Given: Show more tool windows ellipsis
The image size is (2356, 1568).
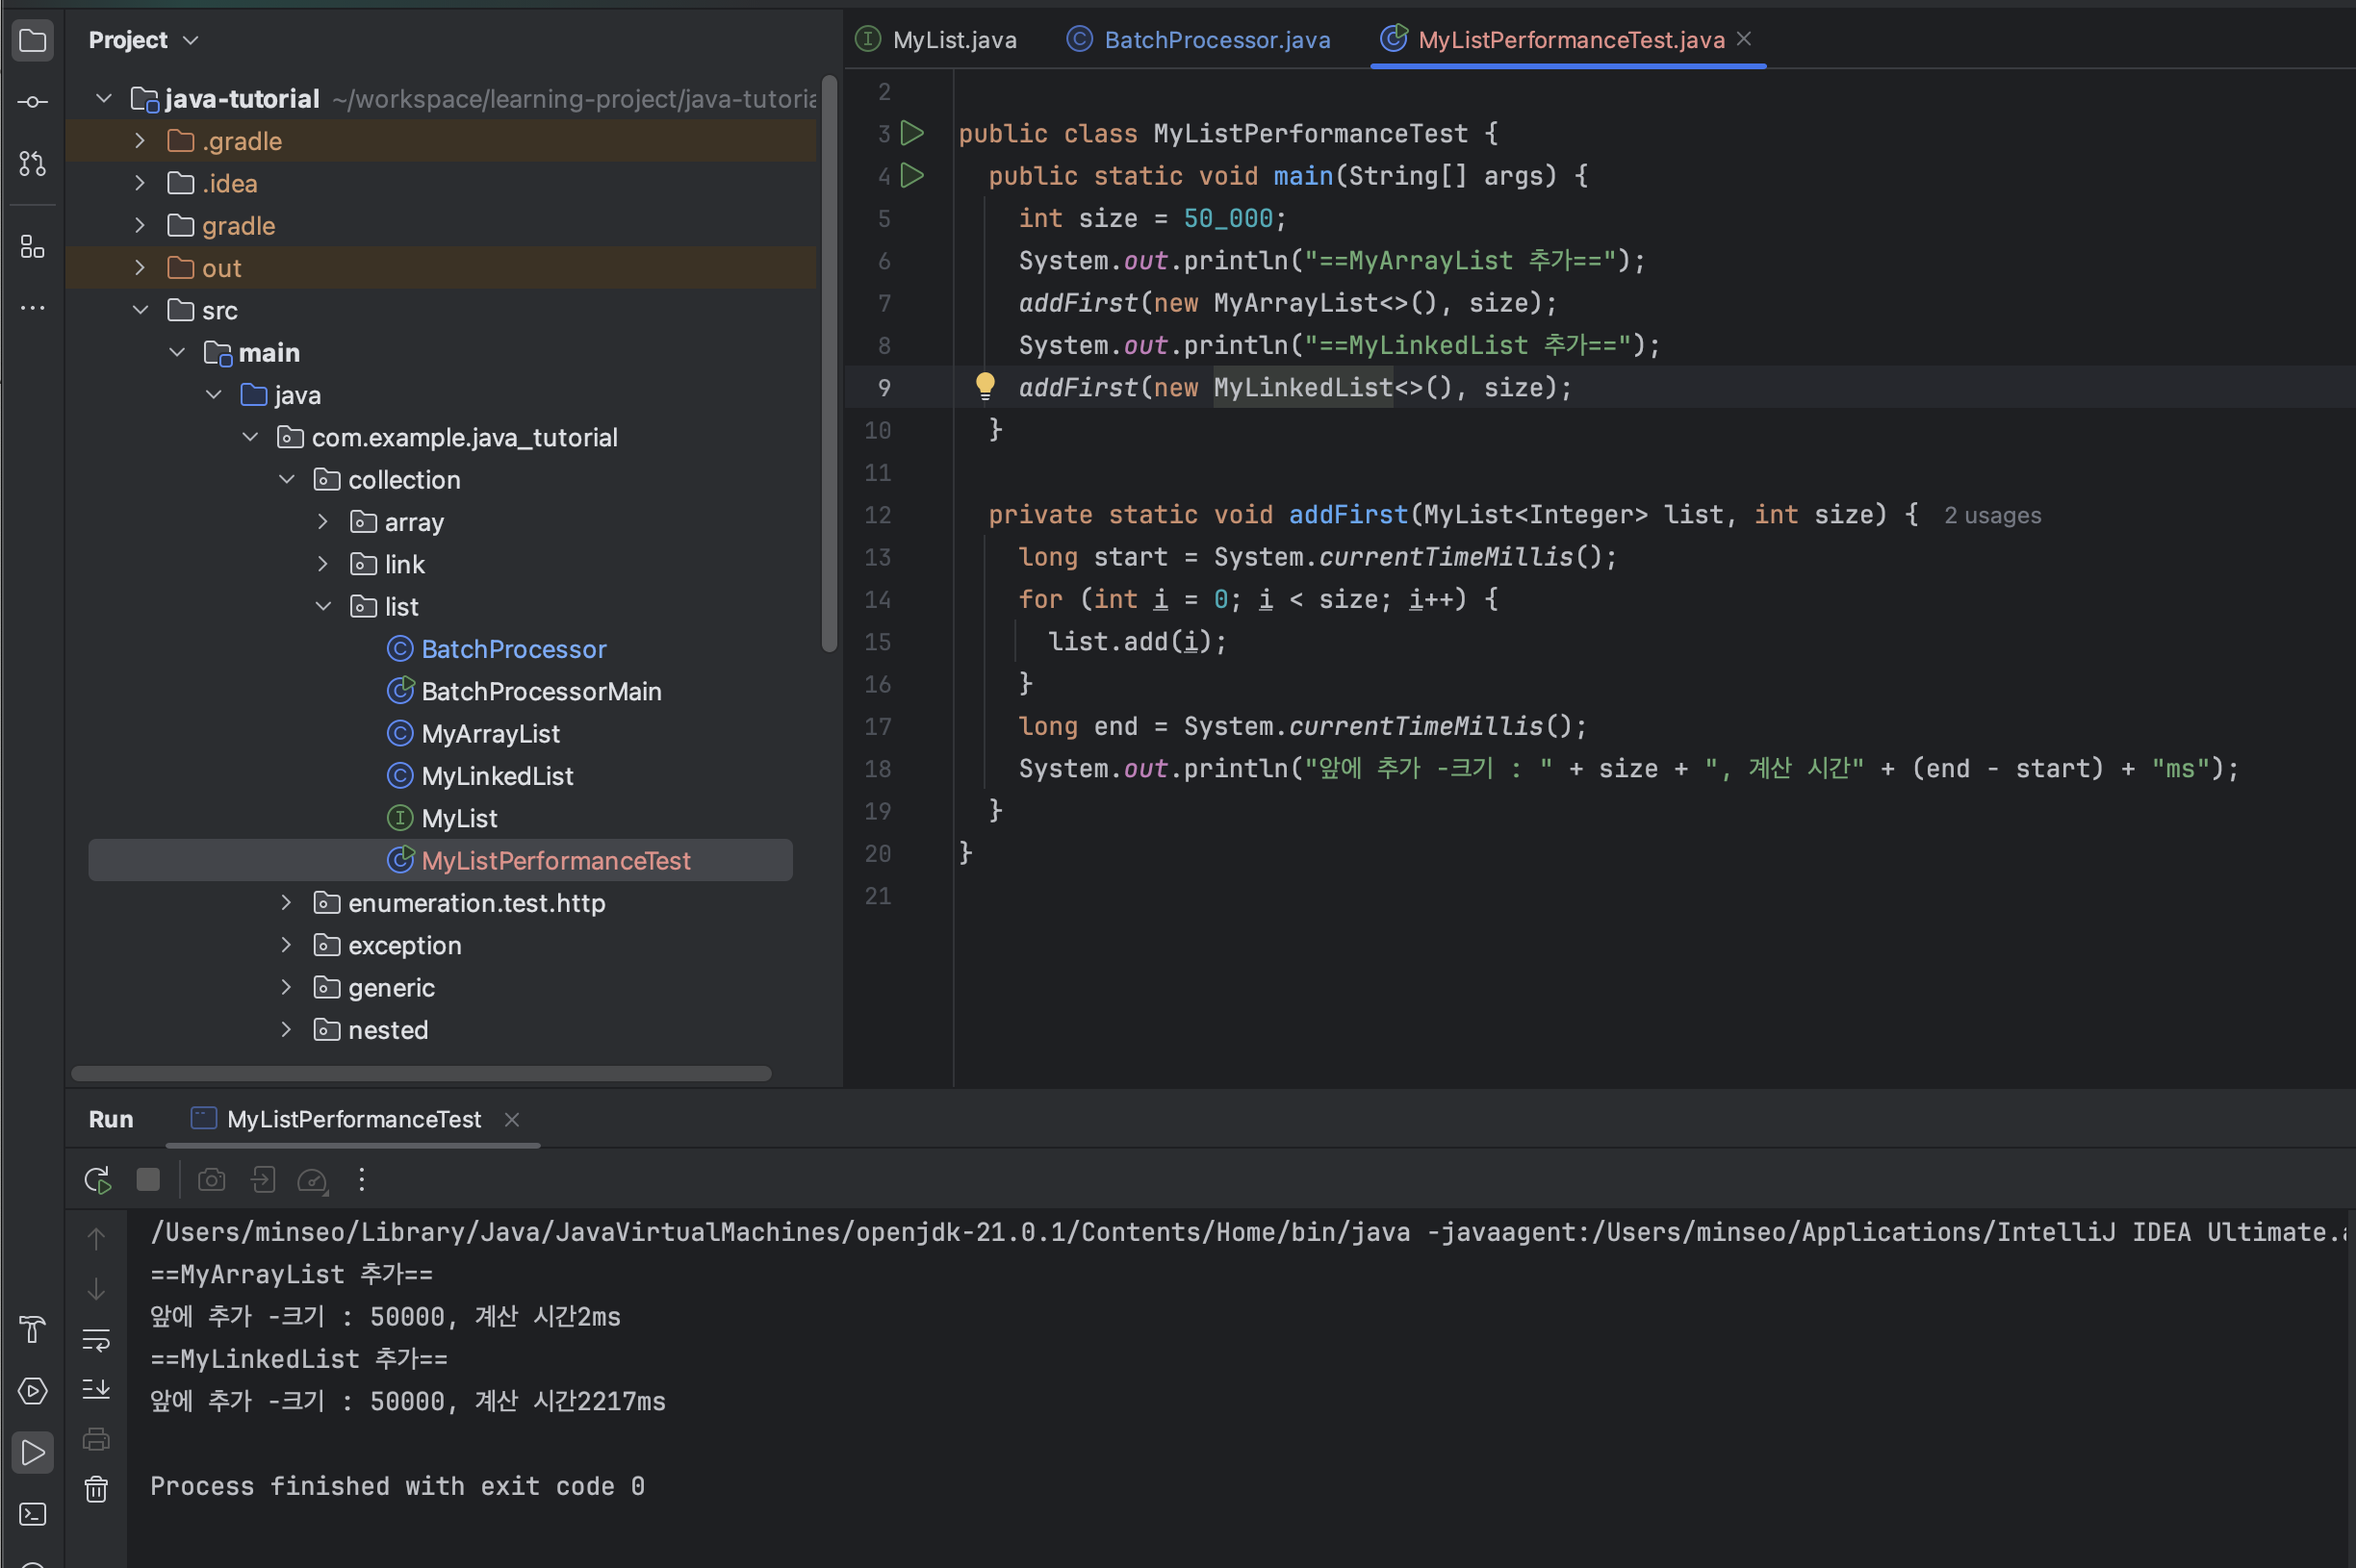Looking at the screenshot, I should tap(32, 307).
